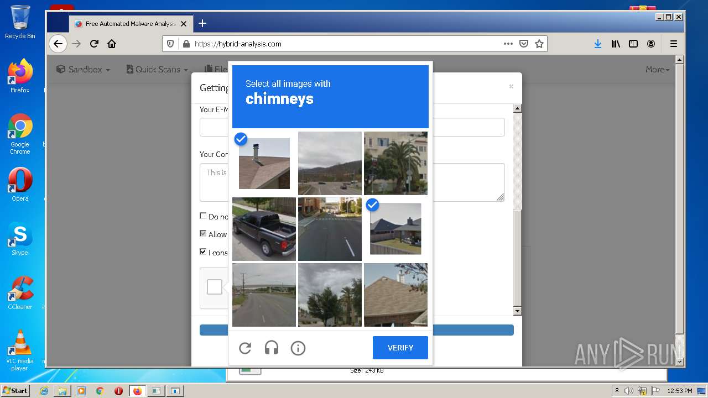This screenshot has width=708, height=398.
Task: Select the palm tree building tile
Action: click(x=395, y=163)
